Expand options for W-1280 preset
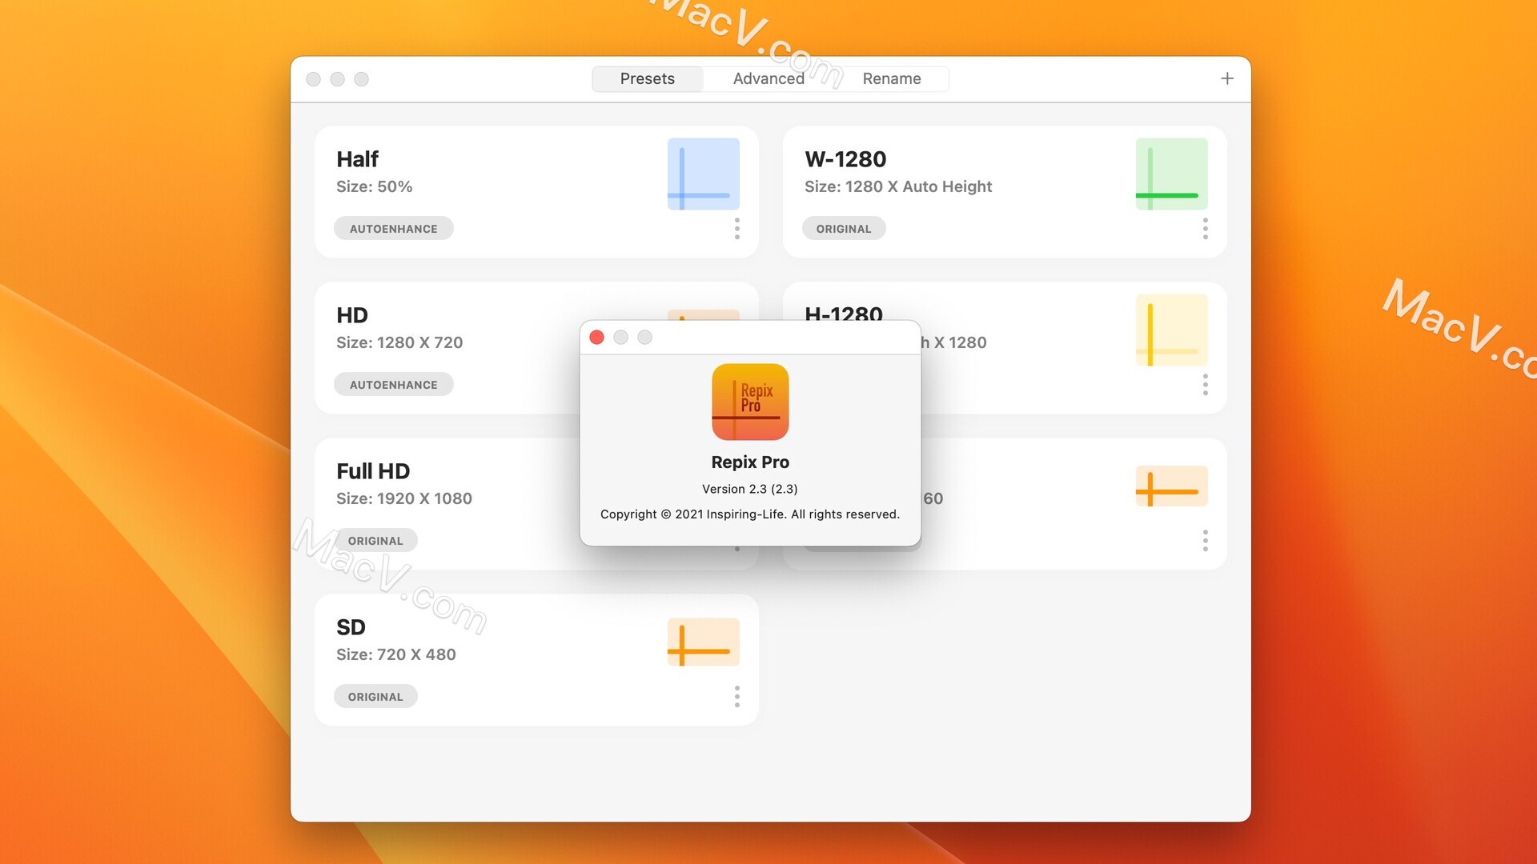The height and width of the screenshot is (864, 1537). point(1203,227)
